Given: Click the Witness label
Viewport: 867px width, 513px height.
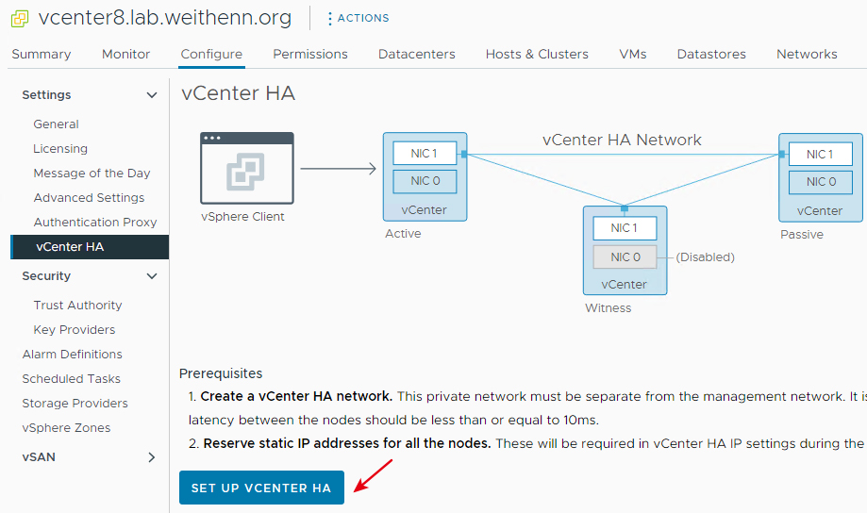Looking at the screenshot, I should tap(609, 308).
